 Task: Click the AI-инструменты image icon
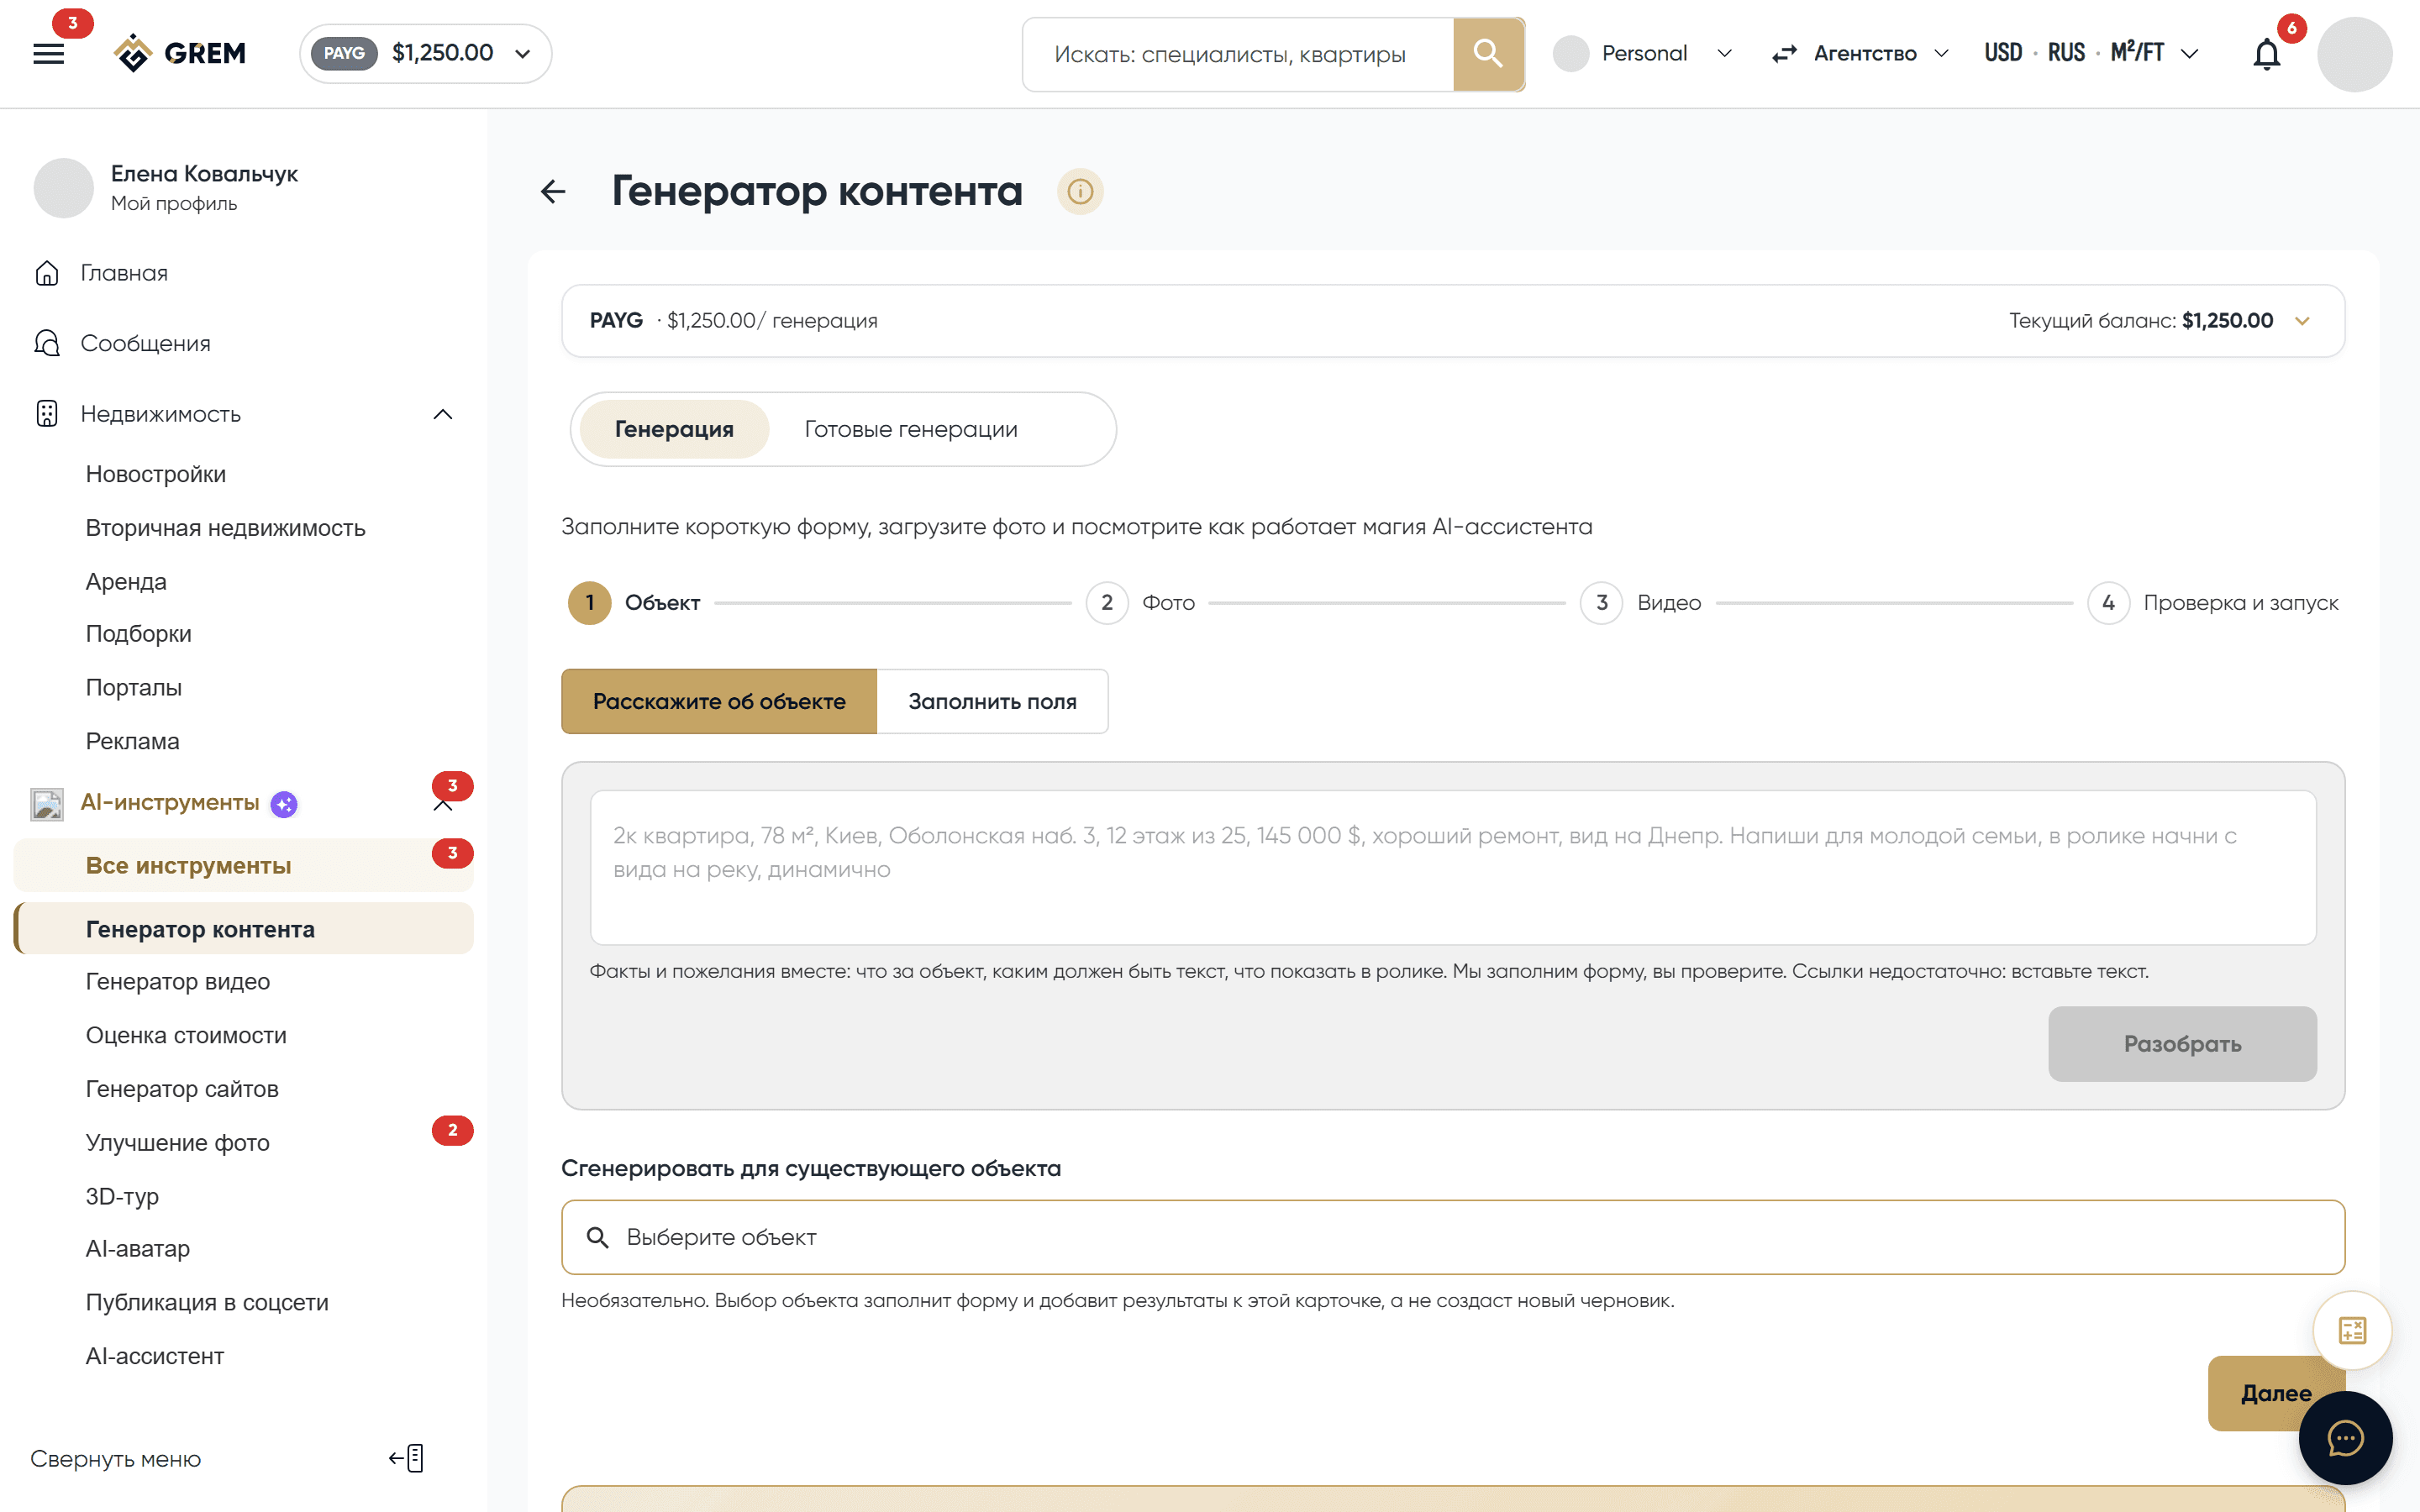pos(47,804)
